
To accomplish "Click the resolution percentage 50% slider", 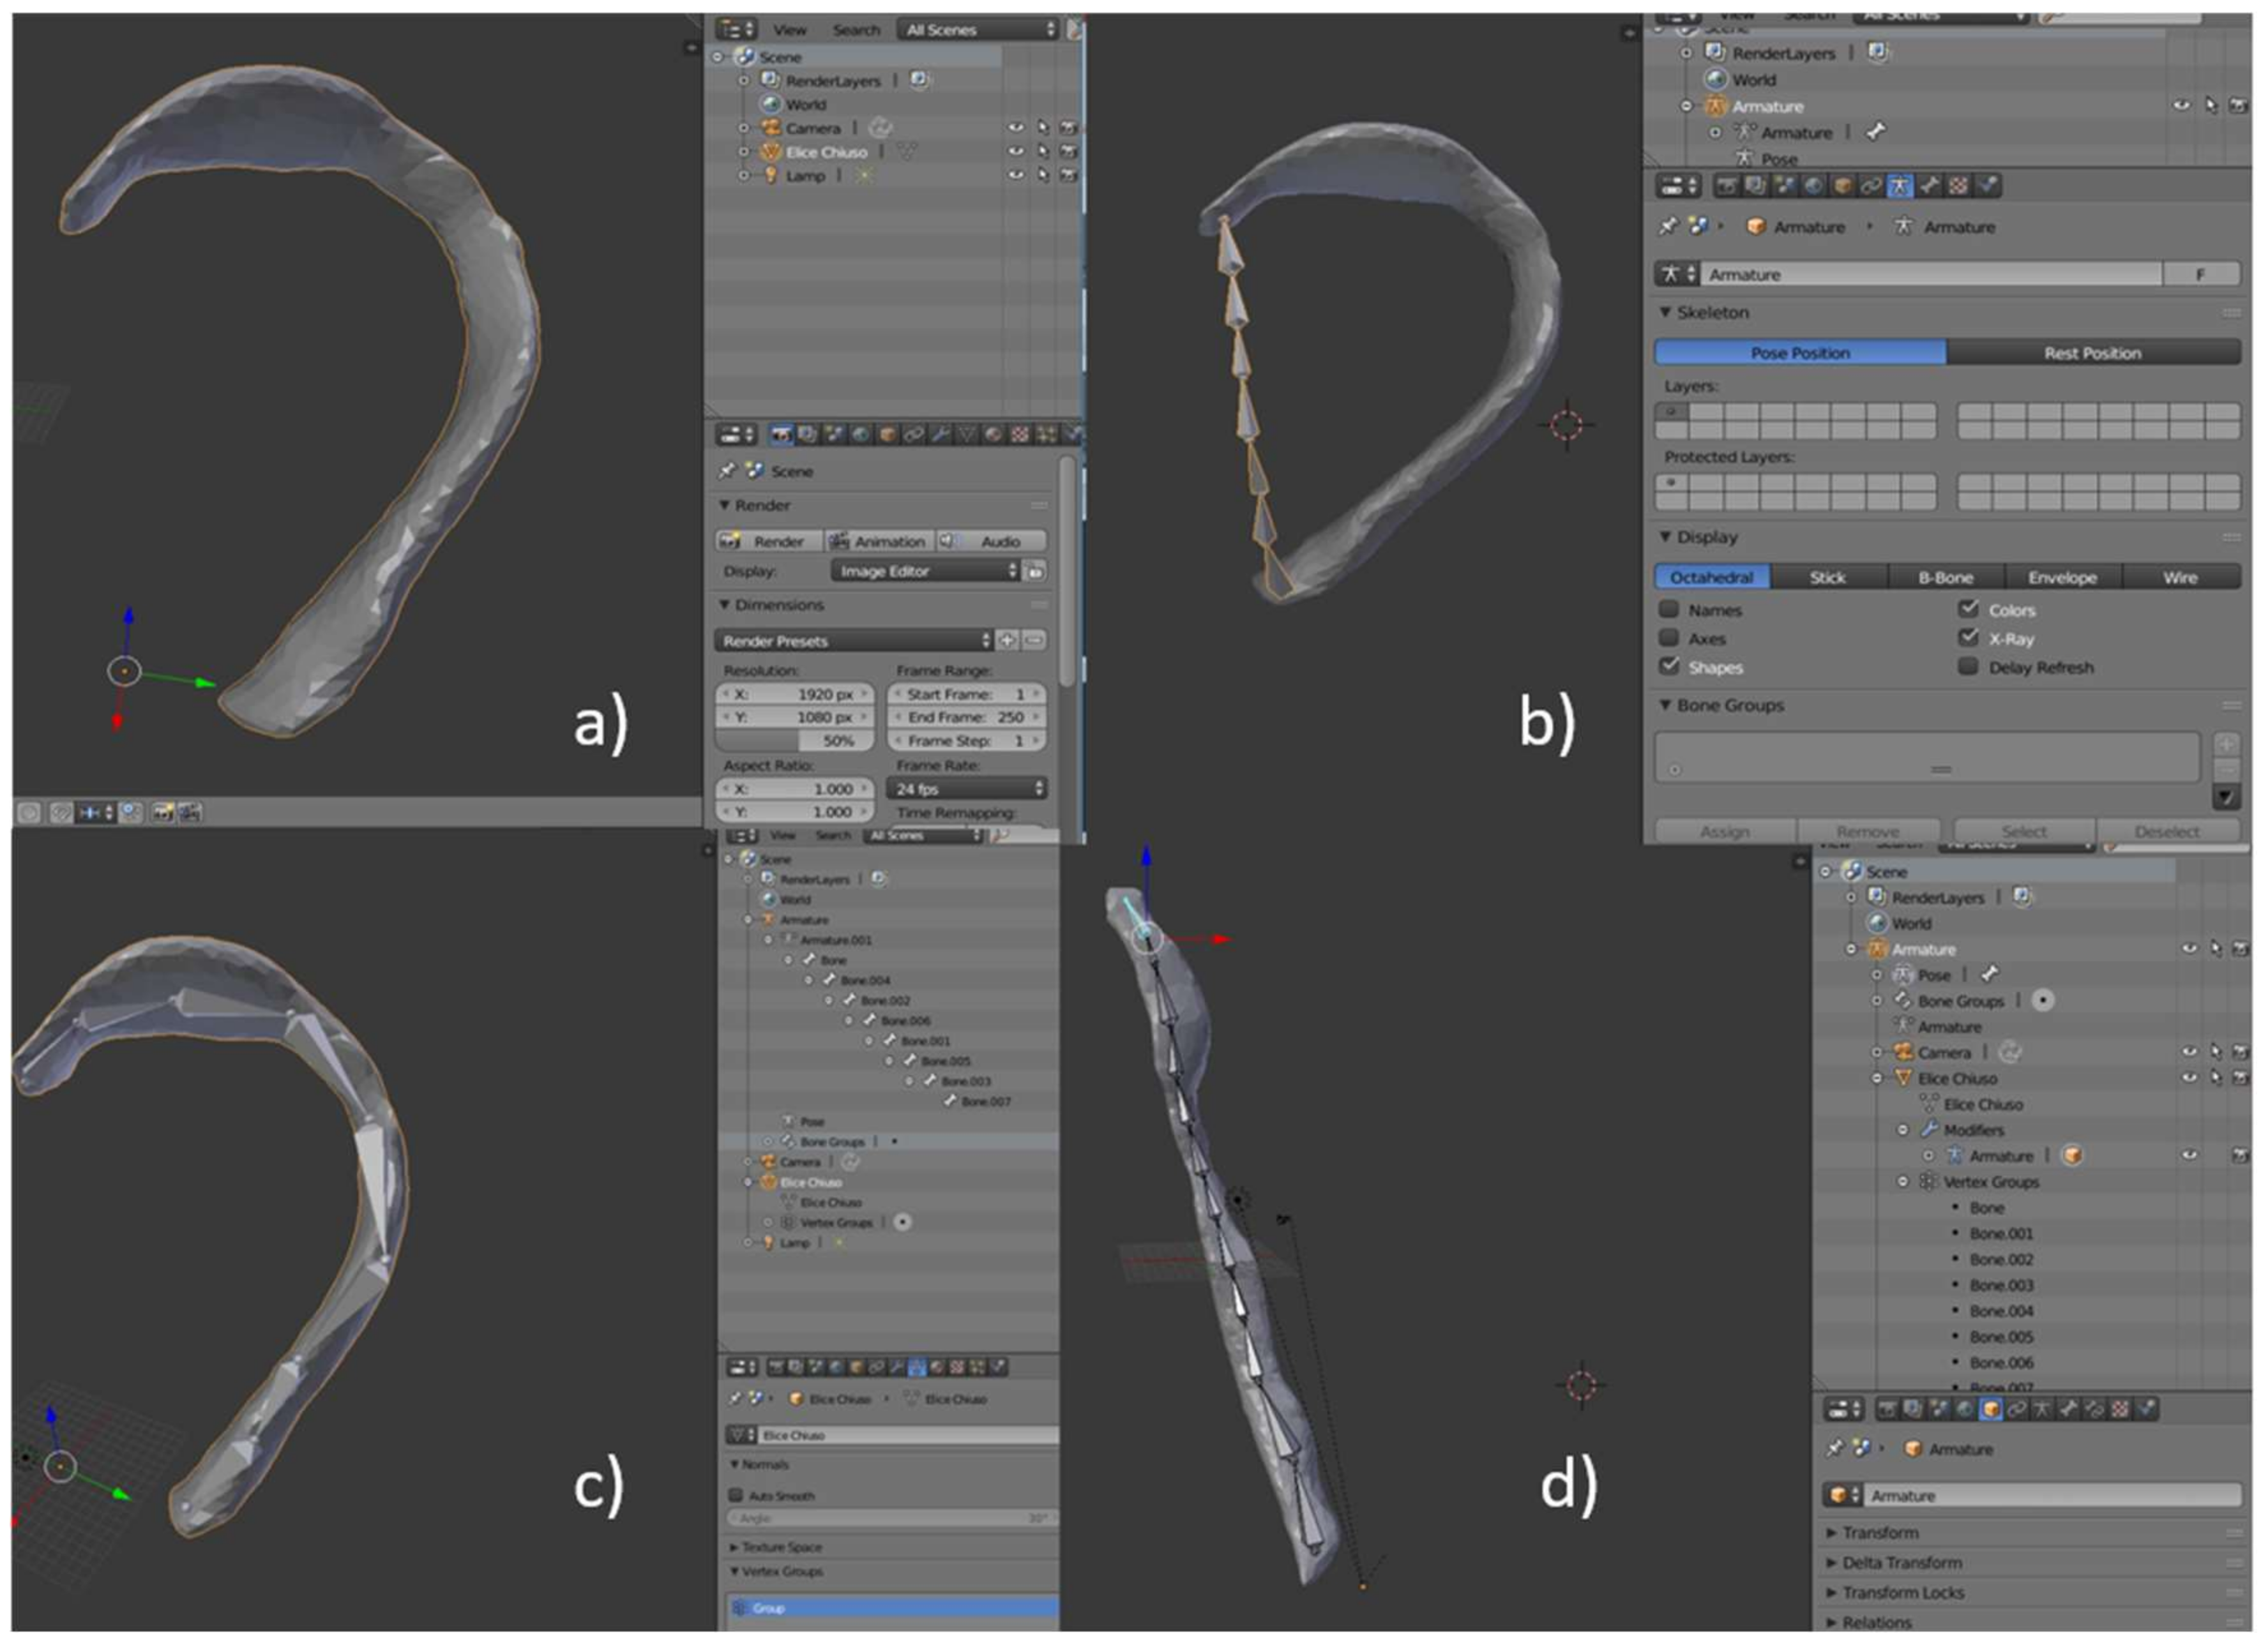I will [795, 741].
